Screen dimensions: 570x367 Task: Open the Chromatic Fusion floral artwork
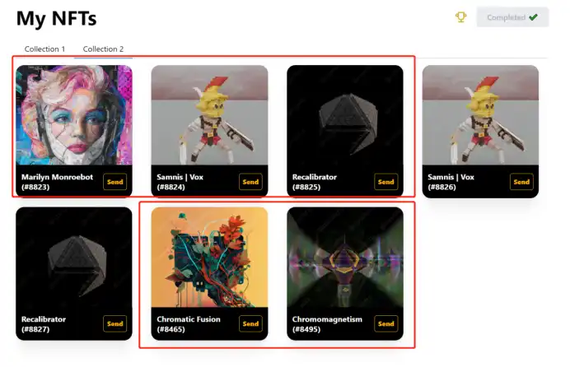pos(210,257)
